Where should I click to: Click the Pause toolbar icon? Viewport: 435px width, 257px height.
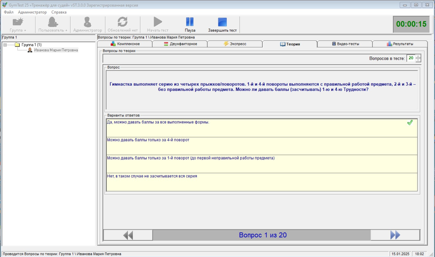[190, 22]
